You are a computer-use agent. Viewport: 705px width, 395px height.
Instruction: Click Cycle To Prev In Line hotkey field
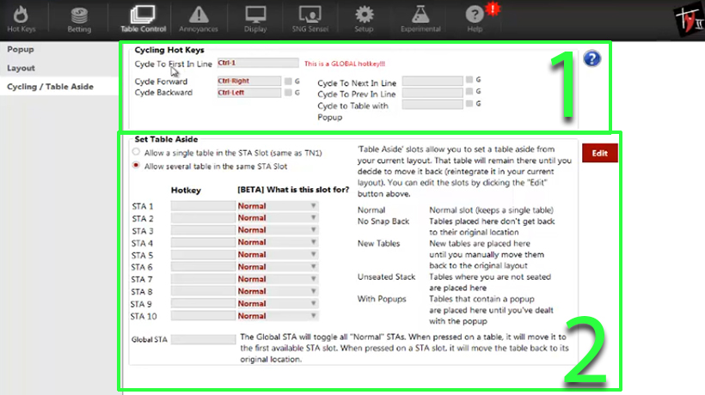click(x=432, y=93)
